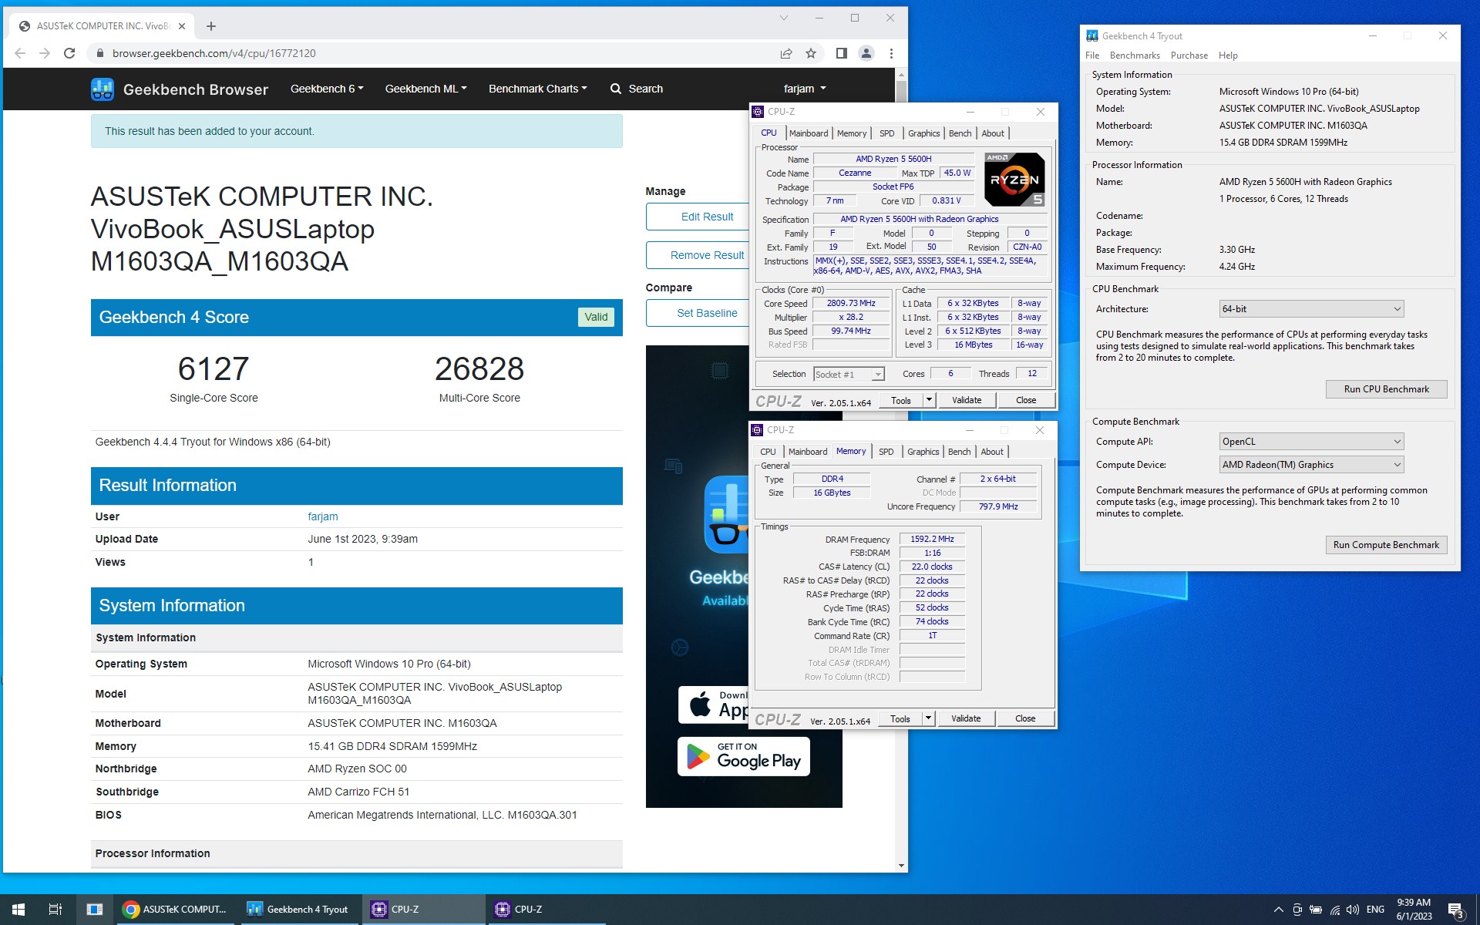Viewport: 1480px width, 925px height.
Task: Click the Valid badge on score header
Action: pos(596,317)
